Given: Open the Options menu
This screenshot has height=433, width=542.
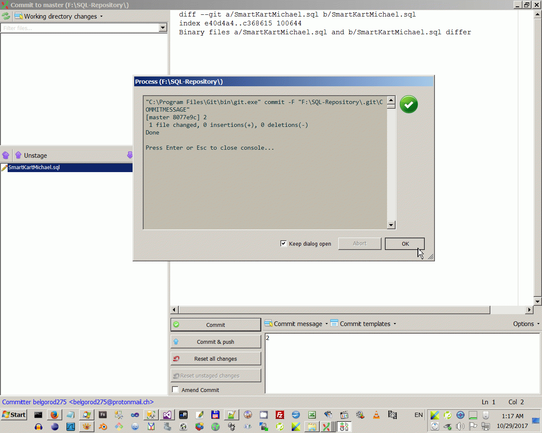Looking at the screenshot, I should click(x=526, y=323).
